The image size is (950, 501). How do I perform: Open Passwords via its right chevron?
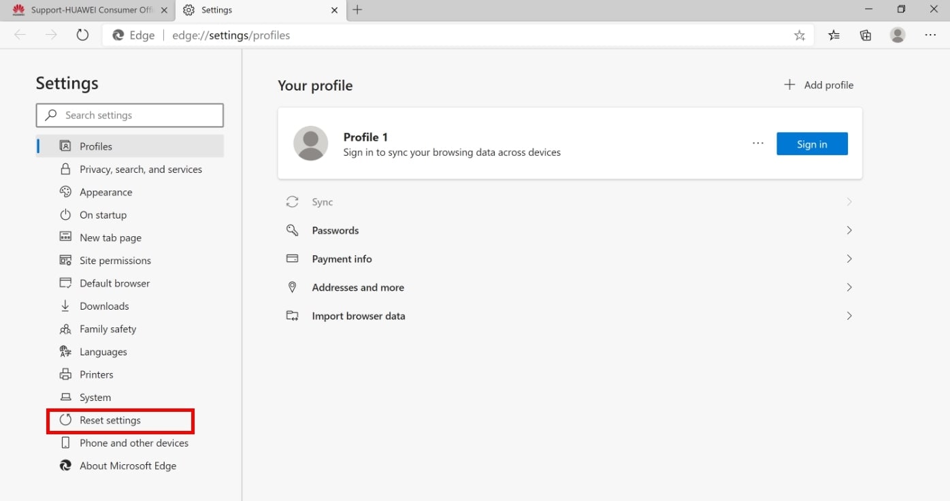(849, 230)
